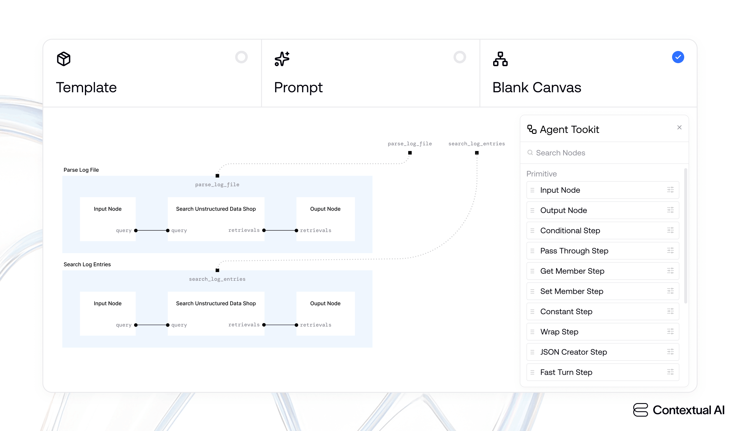Open settings for JSON Creator Step
Screen dimensions: 740x431
point(670,352)
